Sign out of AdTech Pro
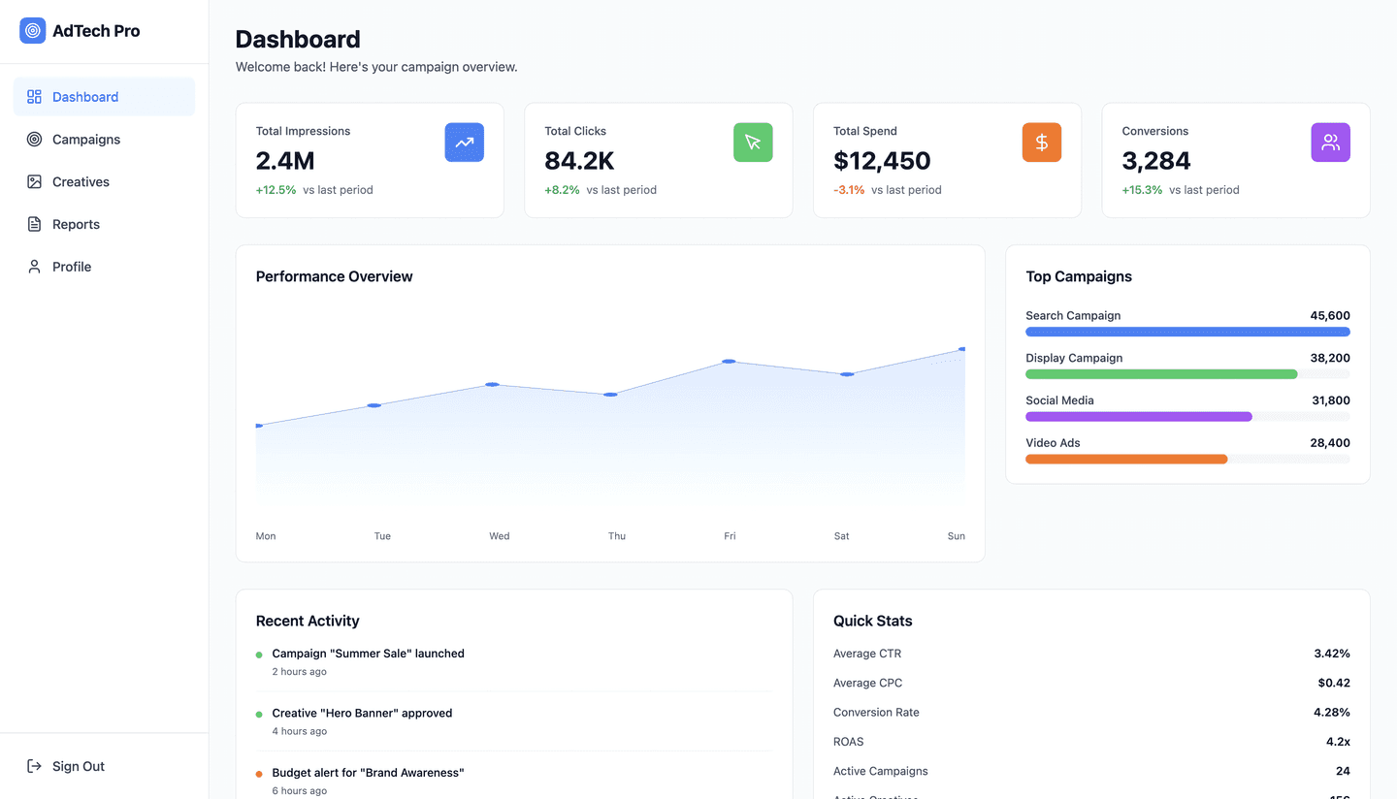 click(x=78, y=766)
